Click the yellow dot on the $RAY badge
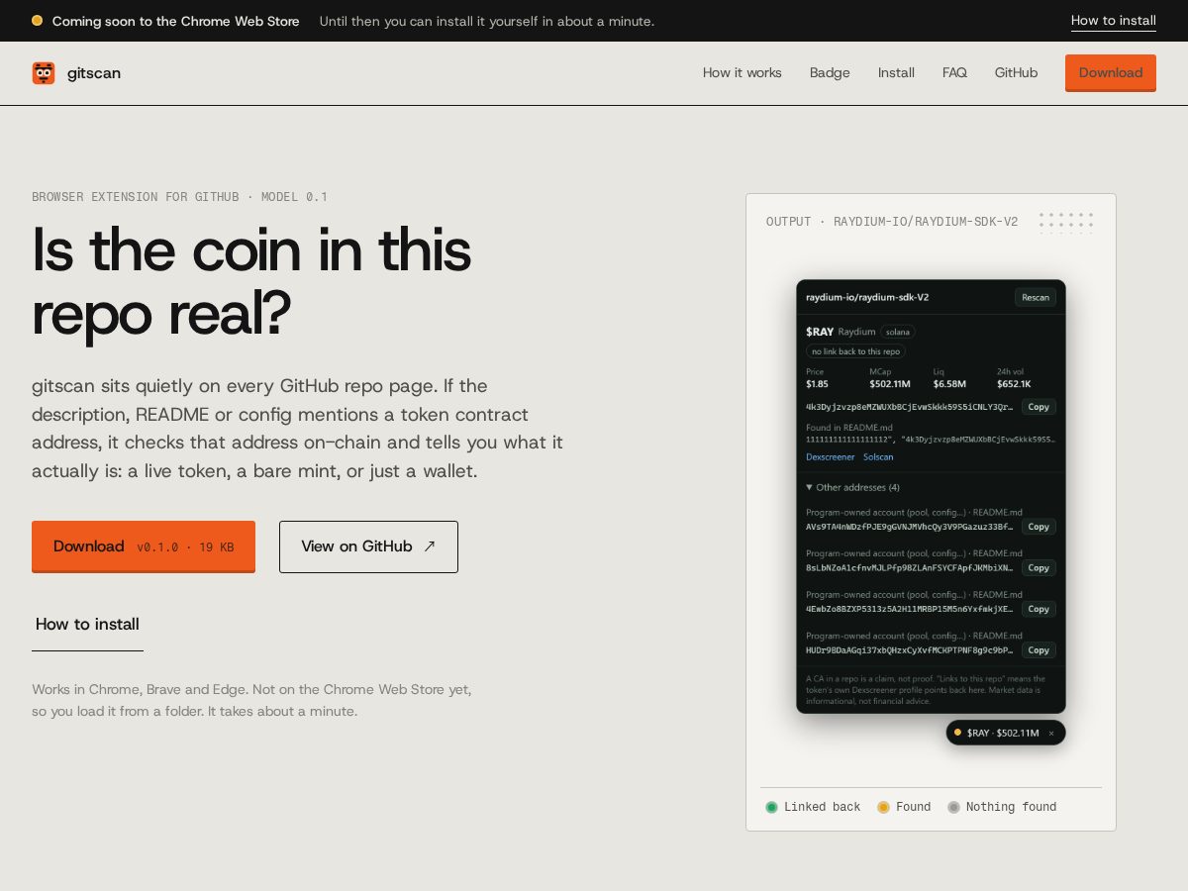 click(957, 733)
